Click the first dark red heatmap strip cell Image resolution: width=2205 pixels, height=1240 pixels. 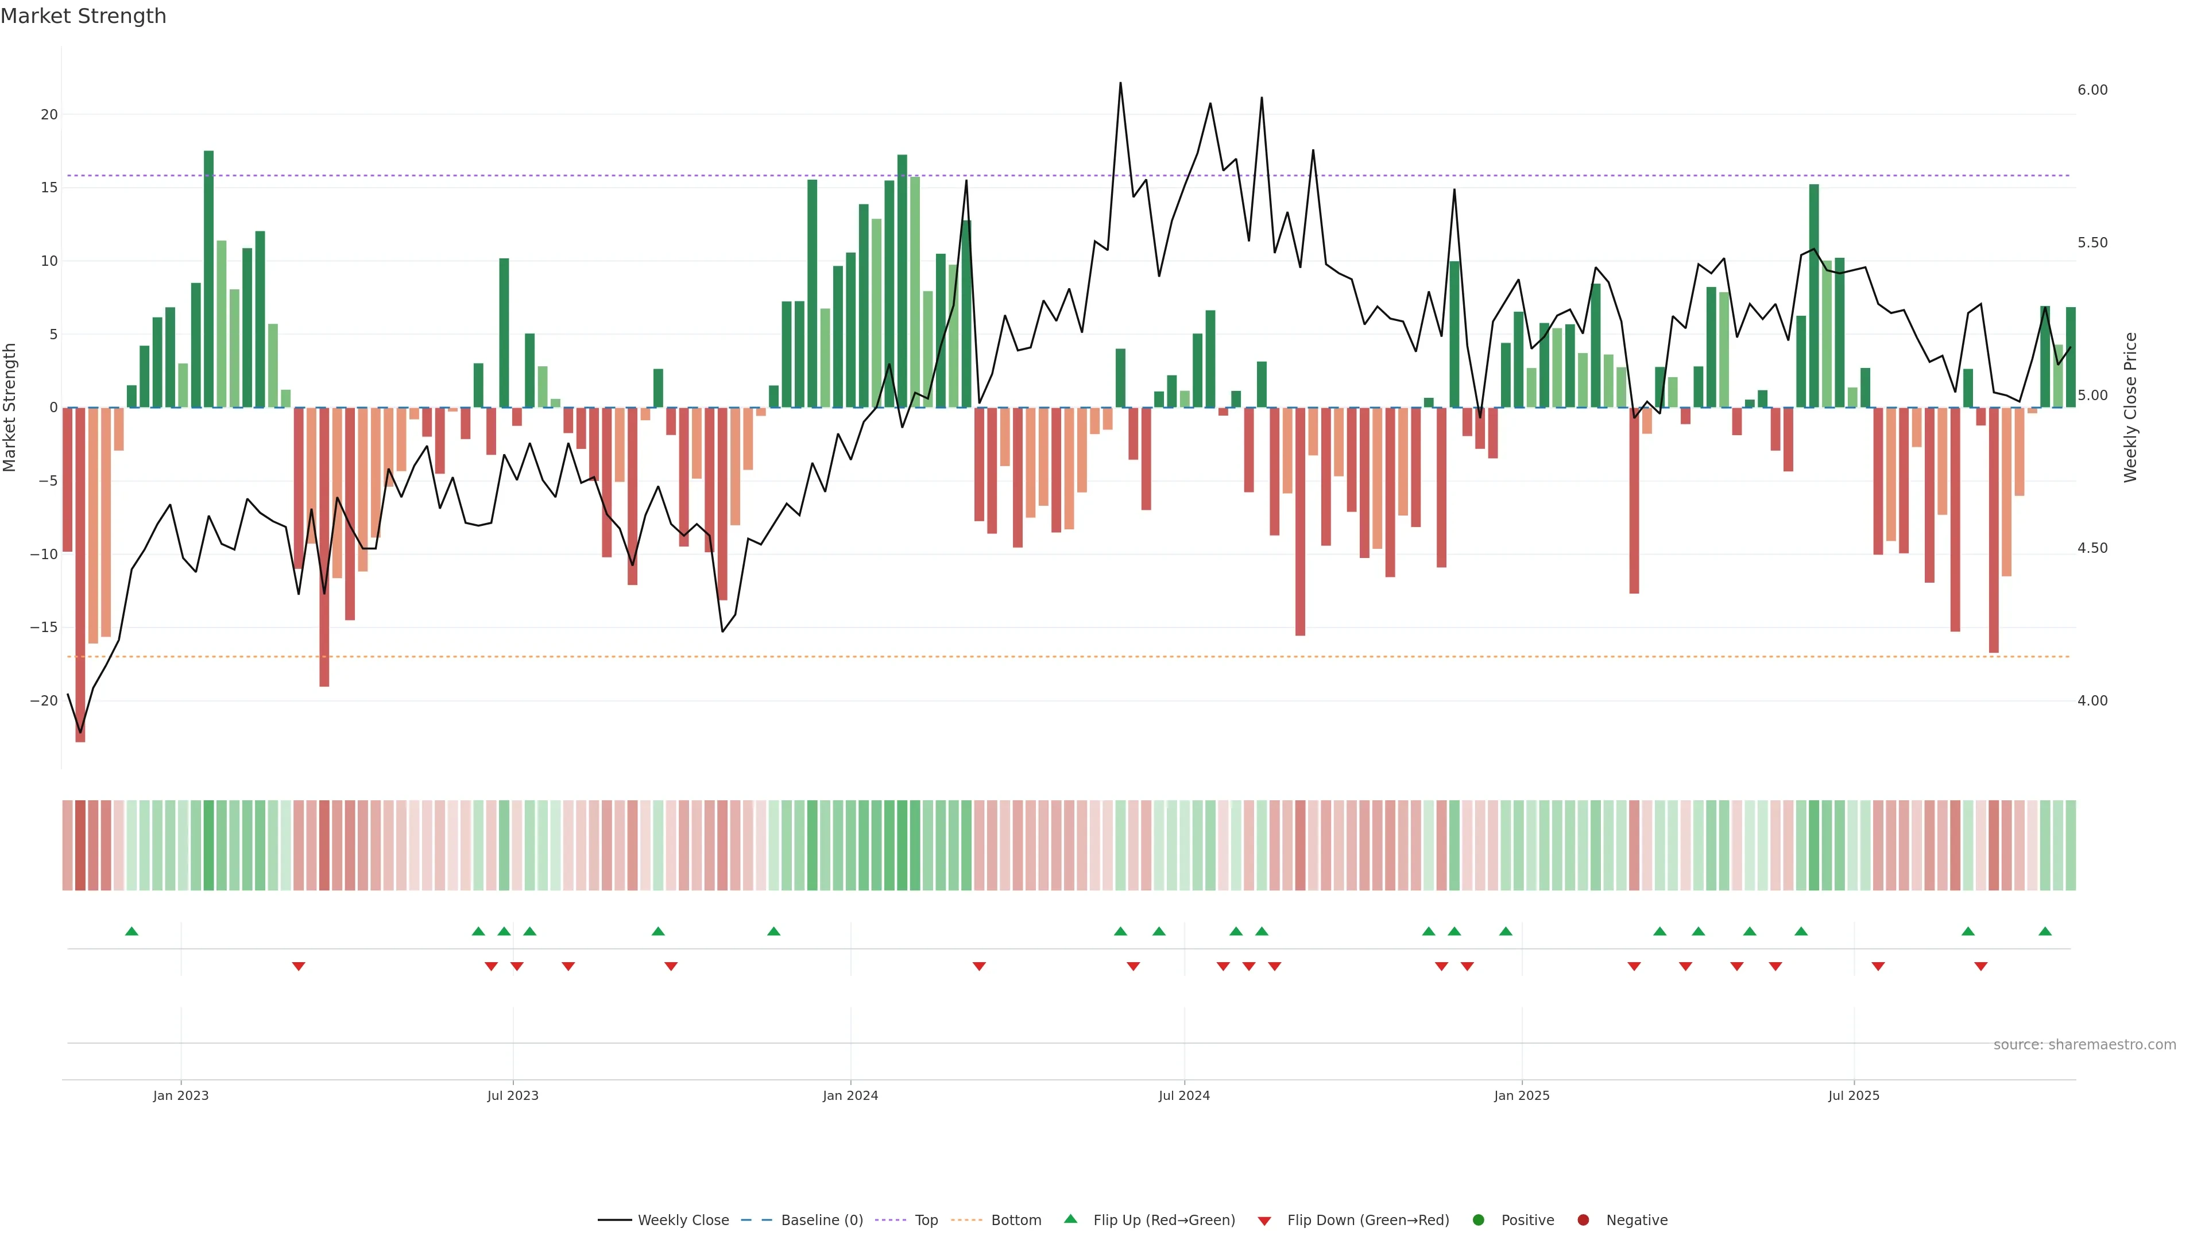[80, 846]
